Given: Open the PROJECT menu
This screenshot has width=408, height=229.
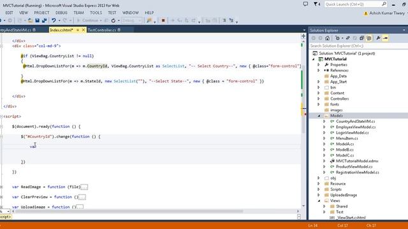Looking at the screenshot, I should 41,13.
